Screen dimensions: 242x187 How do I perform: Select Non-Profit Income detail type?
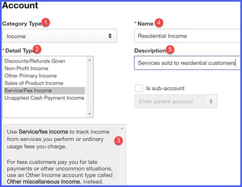27,68
